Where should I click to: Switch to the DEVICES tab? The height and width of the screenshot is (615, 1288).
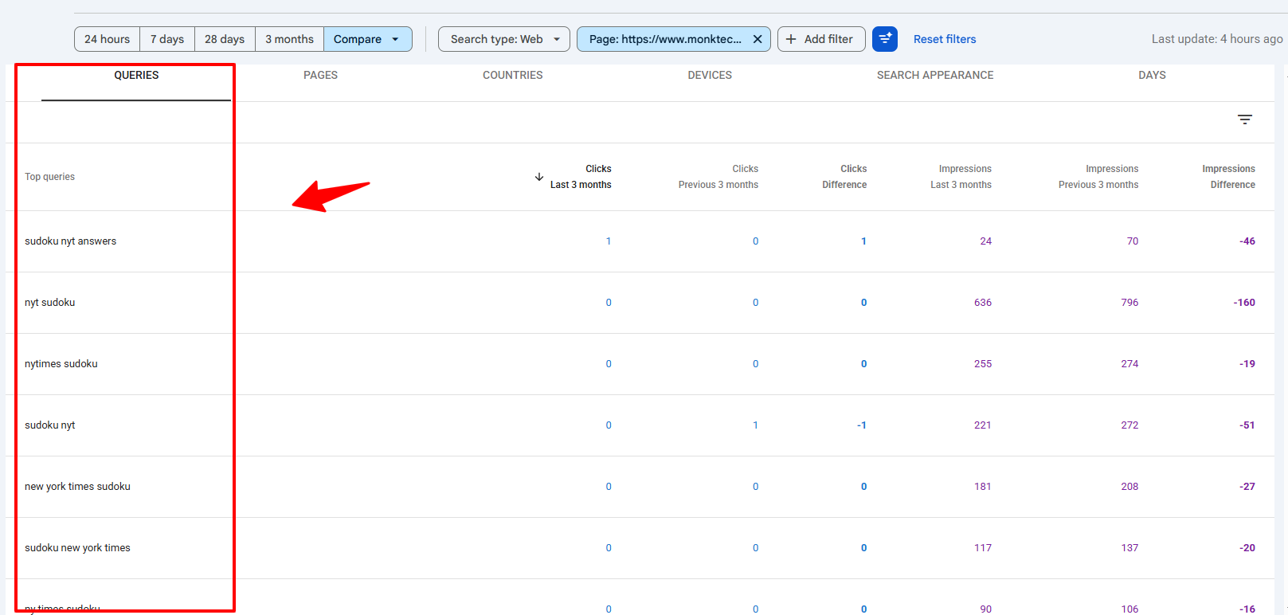point(710,75)
